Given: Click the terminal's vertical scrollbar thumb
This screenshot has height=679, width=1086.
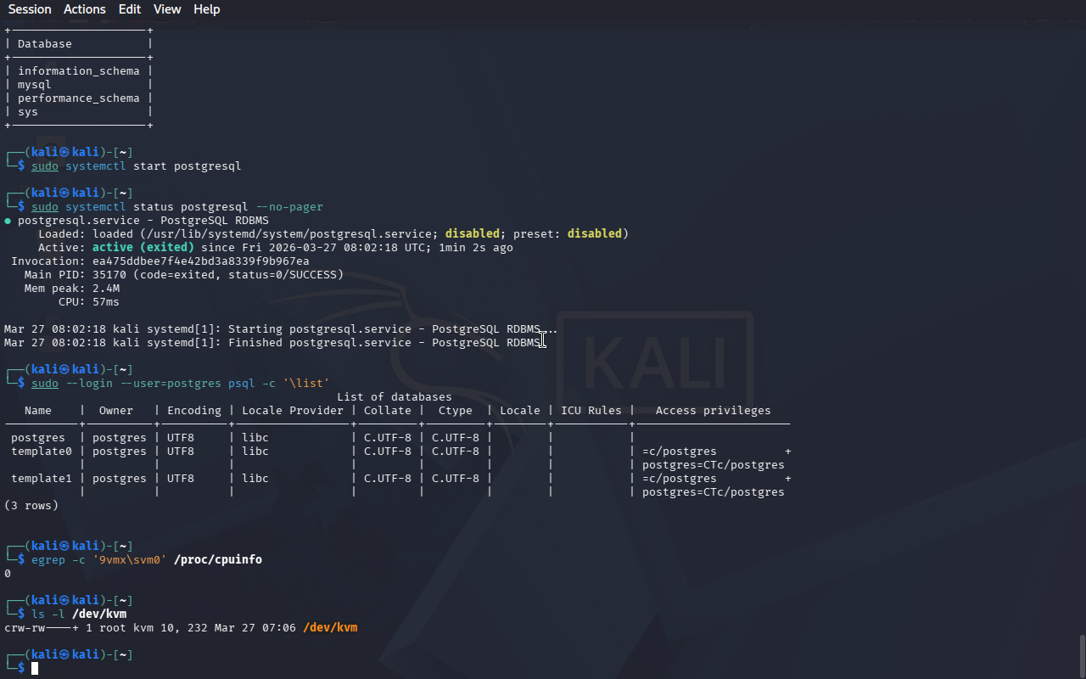Looking at the screenshot, I should click(1081, 654).
